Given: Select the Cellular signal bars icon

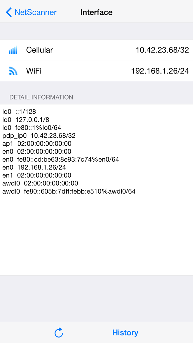Looking at the screenshot, I should (x=13, y=50).
